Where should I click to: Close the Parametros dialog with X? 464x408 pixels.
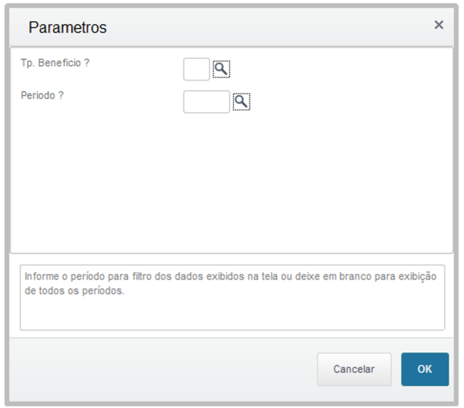pyautogui.click(x=439, y=25)
